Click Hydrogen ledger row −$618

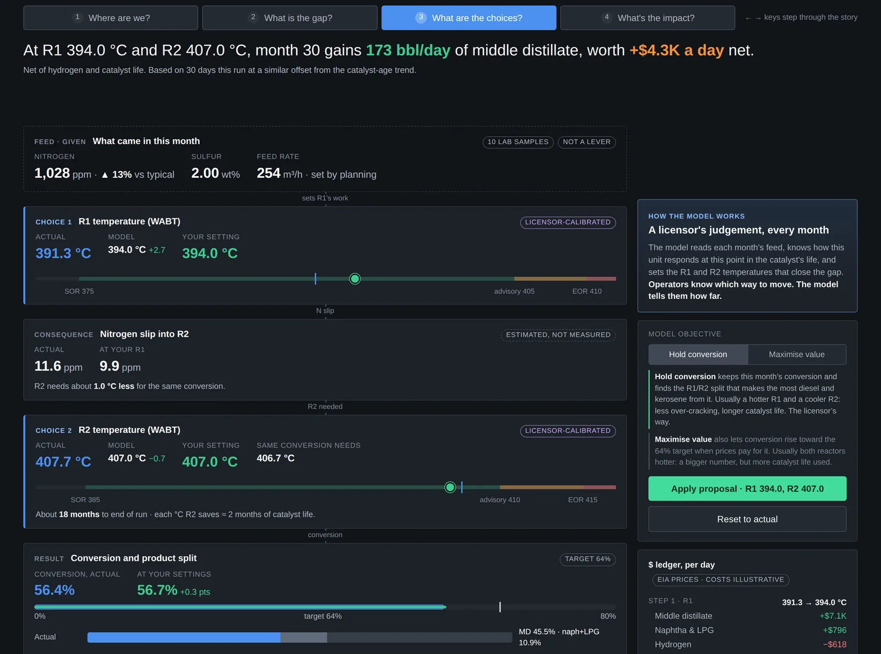coord(747,645)
